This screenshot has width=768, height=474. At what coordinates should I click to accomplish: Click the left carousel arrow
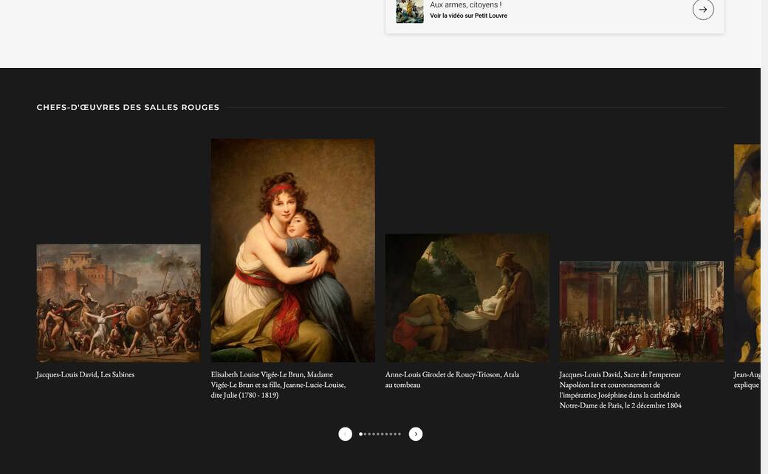click(x=345, y=433)
